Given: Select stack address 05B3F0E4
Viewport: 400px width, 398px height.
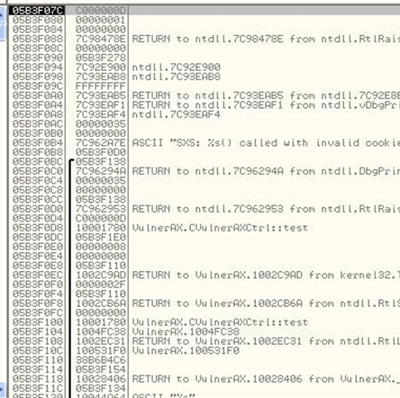Looking at the screenshot, I should tap(38, 257).
